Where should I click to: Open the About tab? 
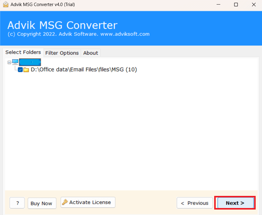(90, 53)
